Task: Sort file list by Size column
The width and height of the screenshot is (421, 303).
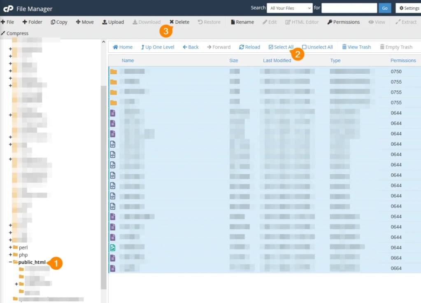Action: point(234,61)
